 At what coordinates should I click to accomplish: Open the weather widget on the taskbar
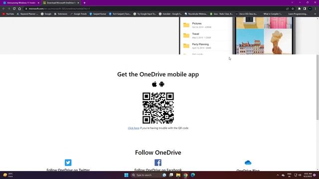(x=8, y=175)
